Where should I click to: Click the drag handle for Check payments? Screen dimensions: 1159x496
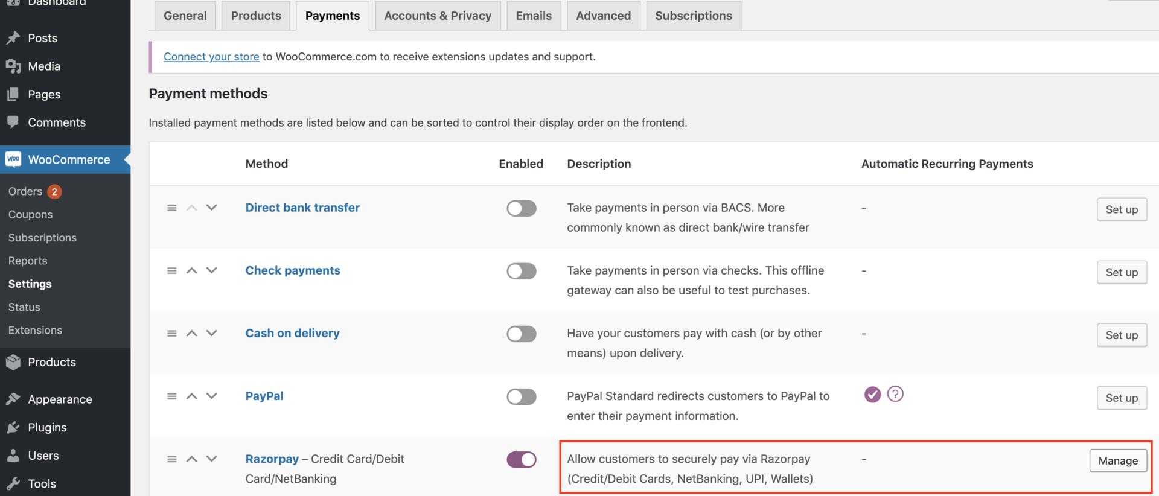point(172,270)
